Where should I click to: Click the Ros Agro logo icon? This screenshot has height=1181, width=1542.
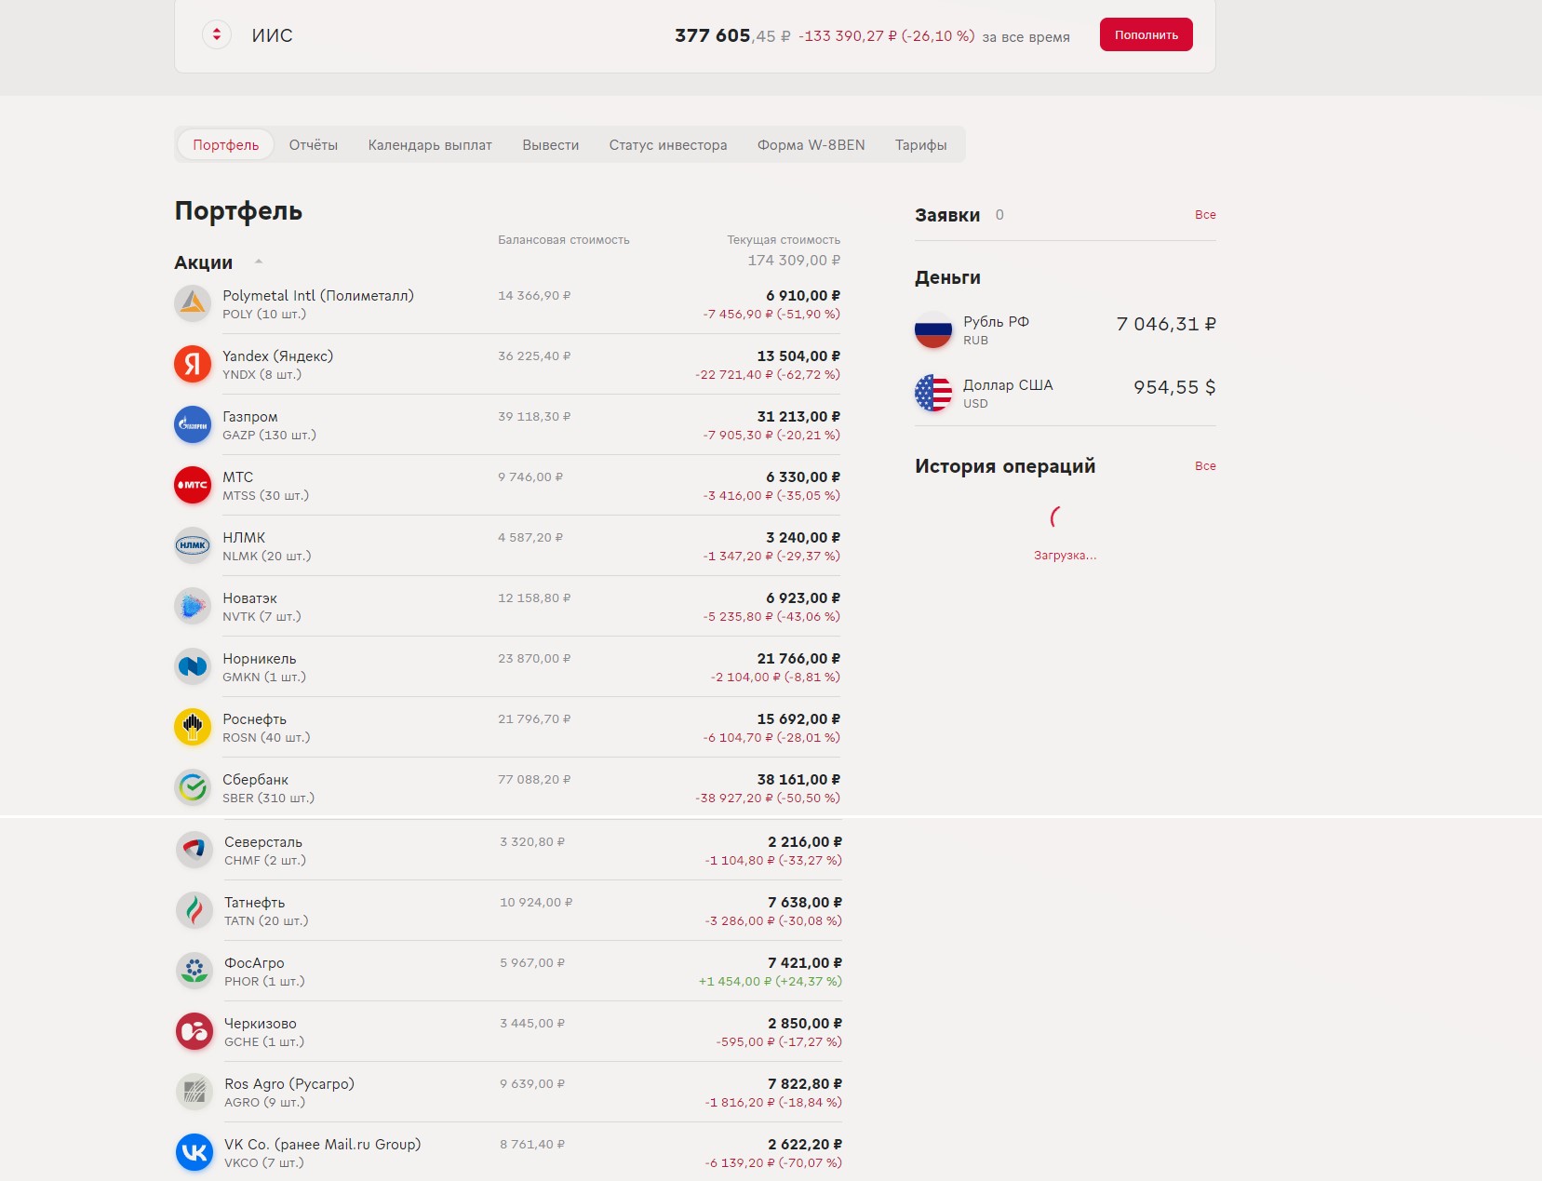point(194,1092)
